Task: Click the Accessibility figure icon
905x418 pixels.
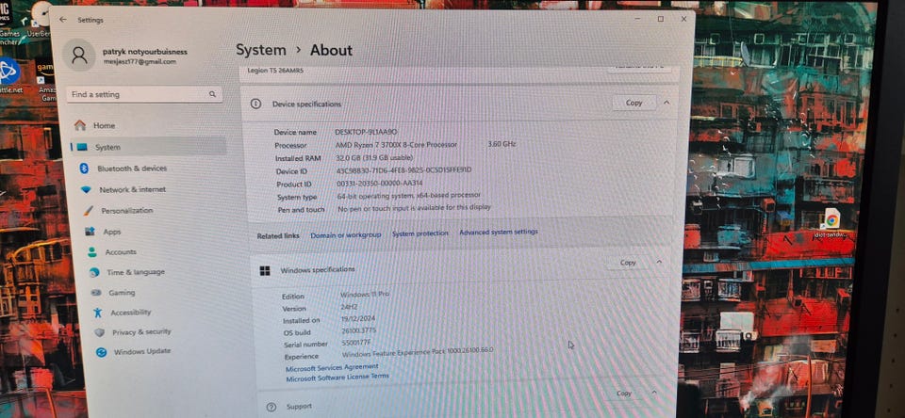Action: [97, 313]
